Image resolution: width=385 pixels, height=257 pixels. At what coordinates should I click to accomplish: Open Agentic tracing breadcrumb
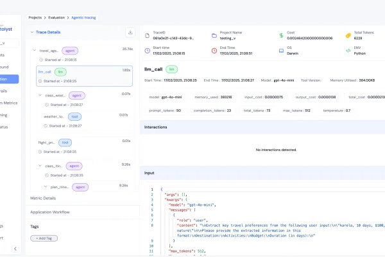click(x=83, y=17)
